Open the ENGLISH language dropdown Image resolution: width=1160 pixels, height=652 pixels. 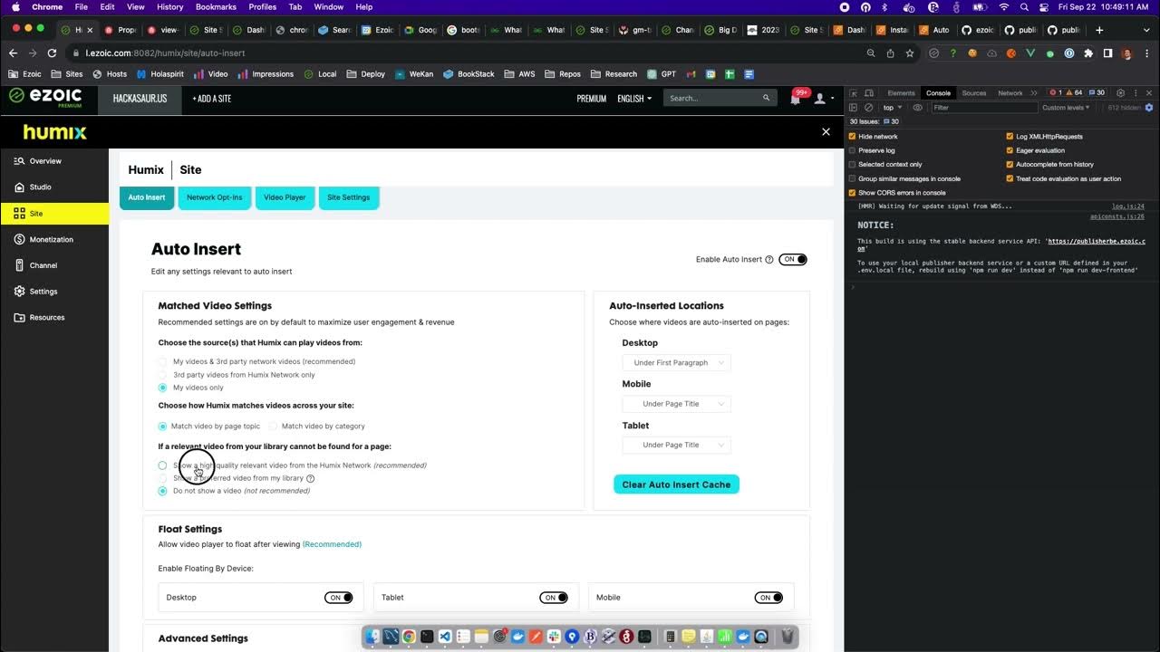tap(634, 99)
